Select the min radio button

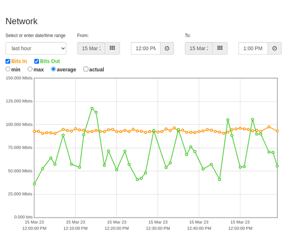coord(7,69)
